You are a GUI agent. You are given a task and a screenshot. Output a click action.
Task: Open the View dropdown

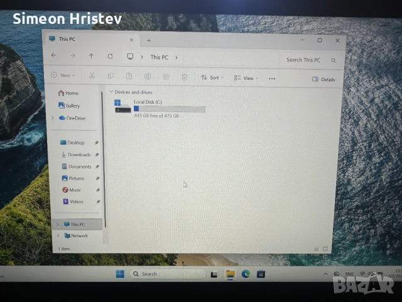pos(245,79)
